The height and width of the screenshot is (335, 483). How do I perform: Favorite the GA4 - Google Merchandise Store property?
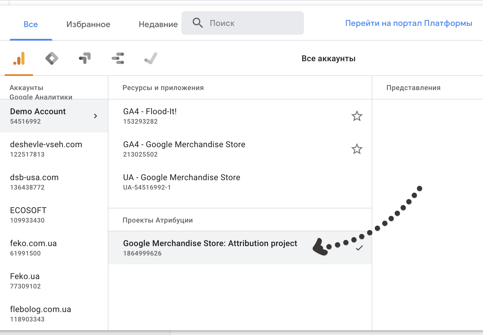(357, 149)
